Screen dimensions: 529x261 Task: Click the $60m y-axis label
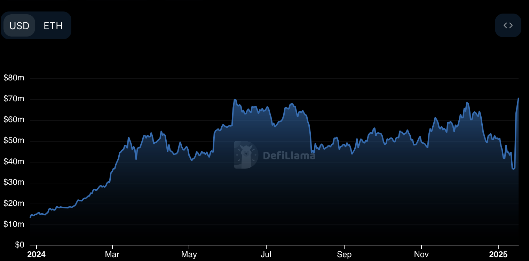click(x=14, y=120)
